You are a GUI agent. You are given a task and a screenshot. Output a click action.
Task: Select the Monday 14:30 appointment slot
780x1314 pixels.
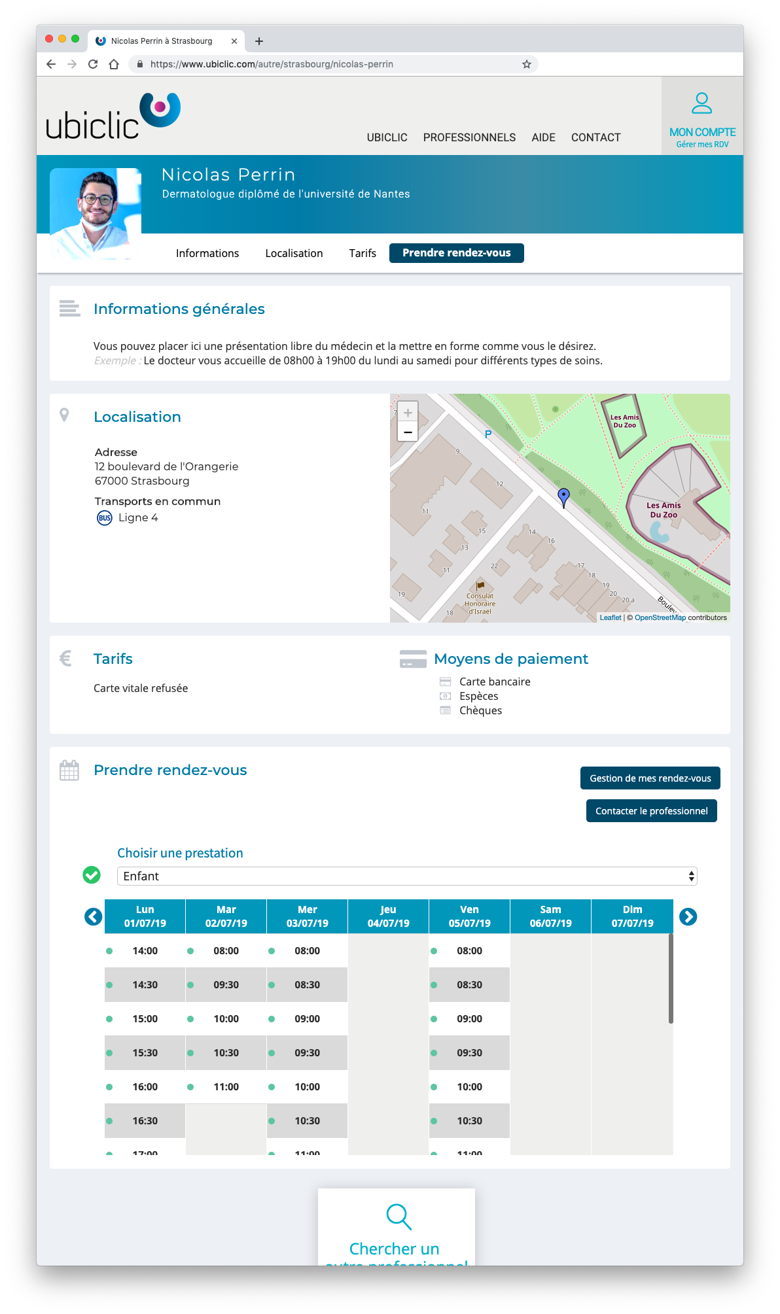coord(145,985)
